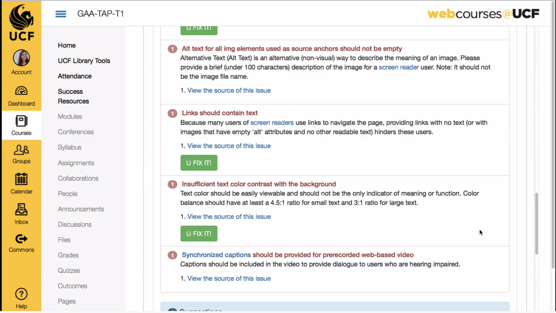Open Discussions in course menu
This screenshot has height=313, width=556.
tap(75, 225)
